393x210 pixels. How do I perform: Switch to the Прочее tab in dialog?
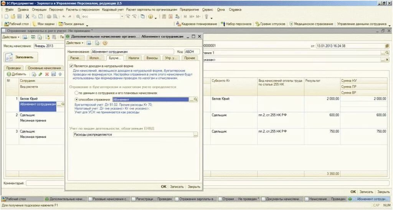(x=190, y=58)
